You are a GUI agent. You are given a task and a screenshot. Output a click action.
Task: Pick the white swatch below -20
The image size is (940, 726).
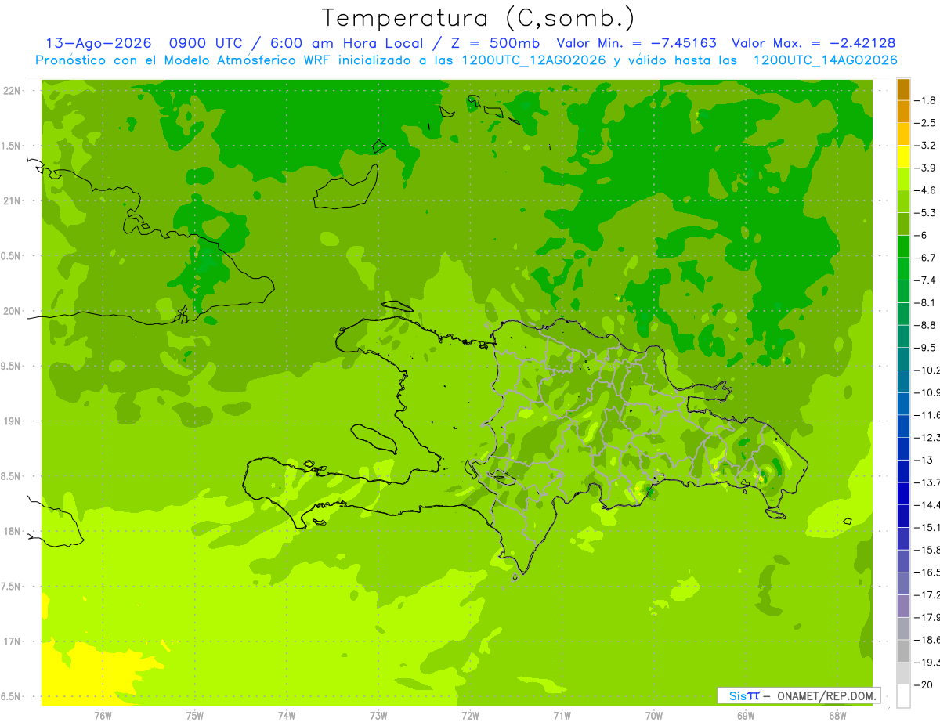click(903, 696)
